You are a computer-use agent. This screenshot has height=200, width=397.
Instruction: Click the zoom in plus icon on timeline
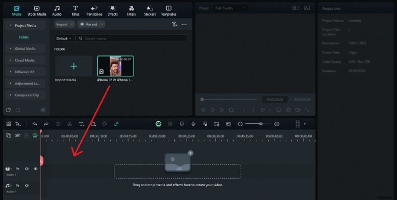[277, 124]
